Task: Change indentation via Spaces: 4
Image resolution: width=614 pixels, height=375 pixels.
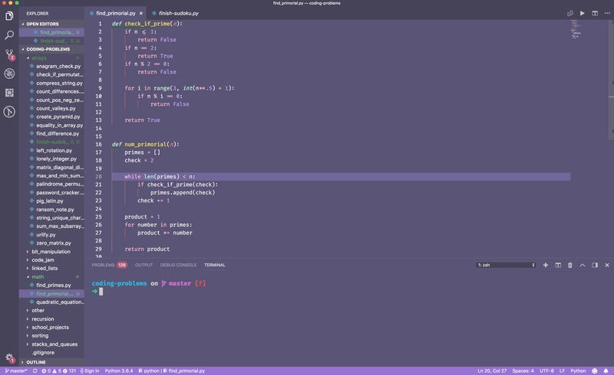Action: 523,370
